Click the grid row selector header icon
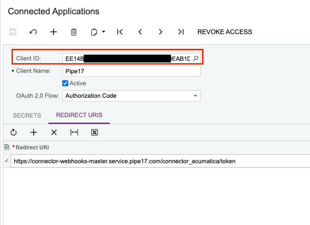 [6, 147]
